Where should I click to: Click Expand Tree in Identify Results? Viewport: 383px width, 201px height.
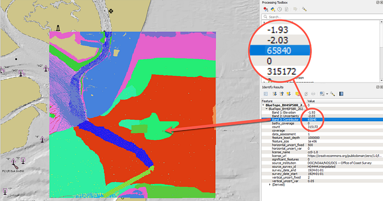point(275,94)
